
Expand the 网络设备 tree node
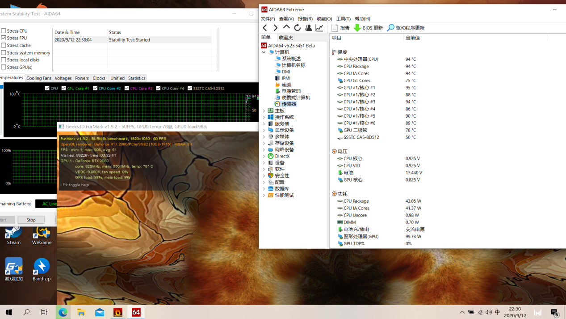[264, 150]
